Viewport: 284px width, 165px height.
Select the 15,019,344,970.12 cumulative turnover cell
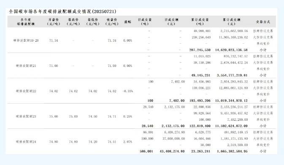pos(231,101)
